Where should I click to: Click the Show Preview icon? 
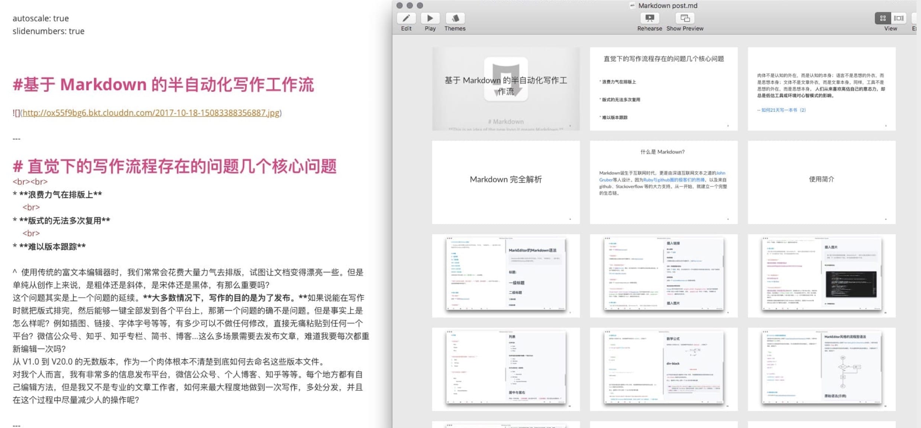point(685,18)
